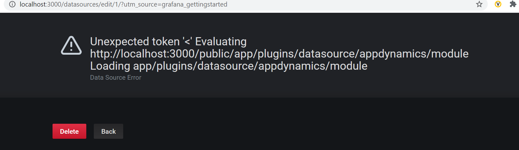
Task: Click the 'Loading' word in the error message
Action: pyautogui.click(x=110, y=66)
